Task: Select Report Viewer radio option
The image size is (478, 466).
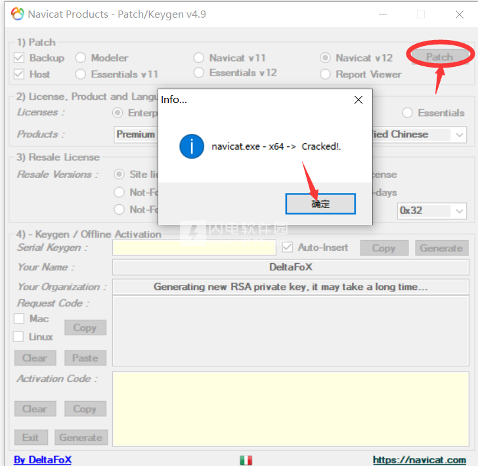Action: [x=325, y=74]
